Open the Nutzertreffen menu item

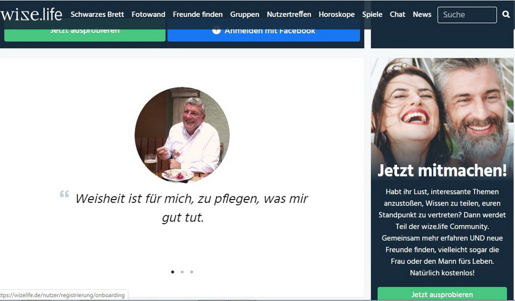(289, 14)
